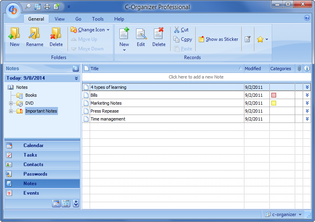Copy the selected record
This screenshot has width=315, height=222.
[x=183, y=39]
